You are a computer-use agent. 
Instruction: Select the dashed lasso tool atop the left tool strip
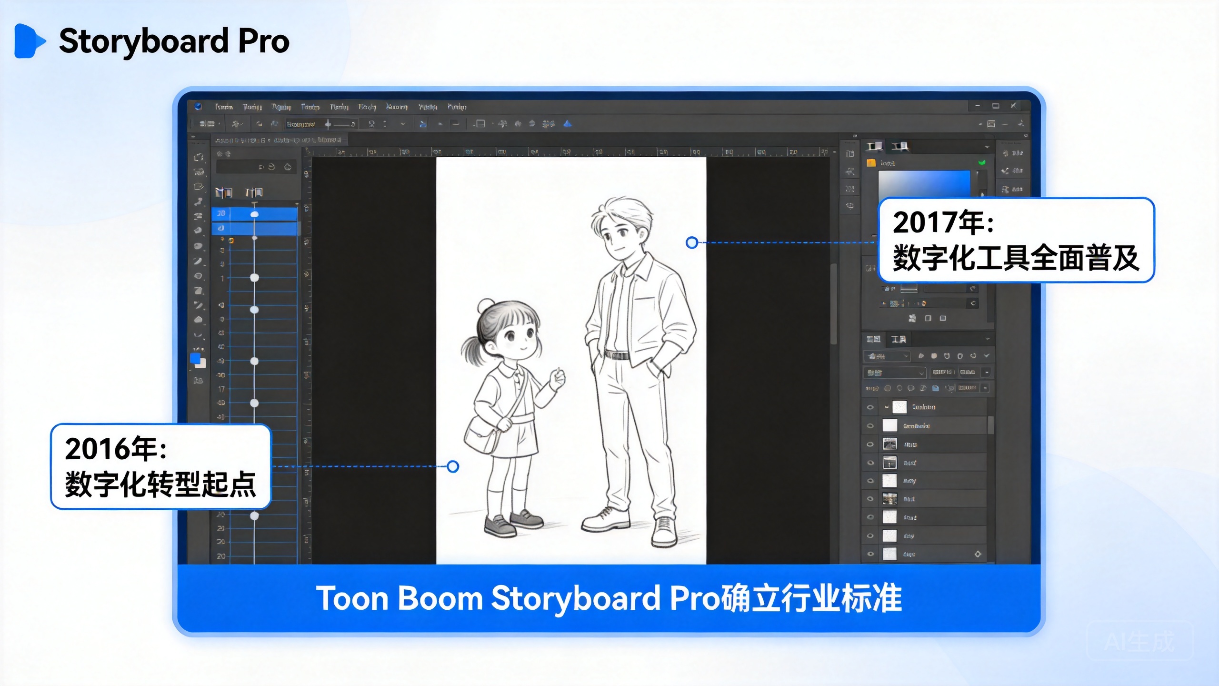pyautogui.click(x=199, y=157)
